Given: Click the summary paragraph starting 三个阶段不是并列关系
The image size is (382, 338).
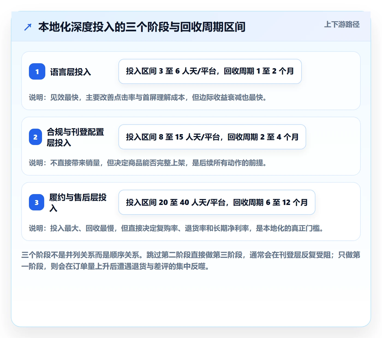Looking at the screenshot, I should coord(191,261).
